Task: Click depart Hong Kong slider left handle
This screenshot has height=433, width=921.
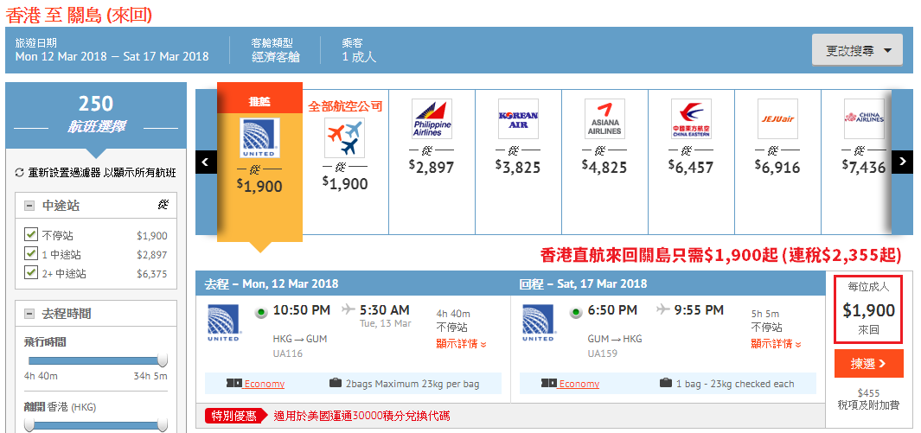Action: (x=29, y=425)
